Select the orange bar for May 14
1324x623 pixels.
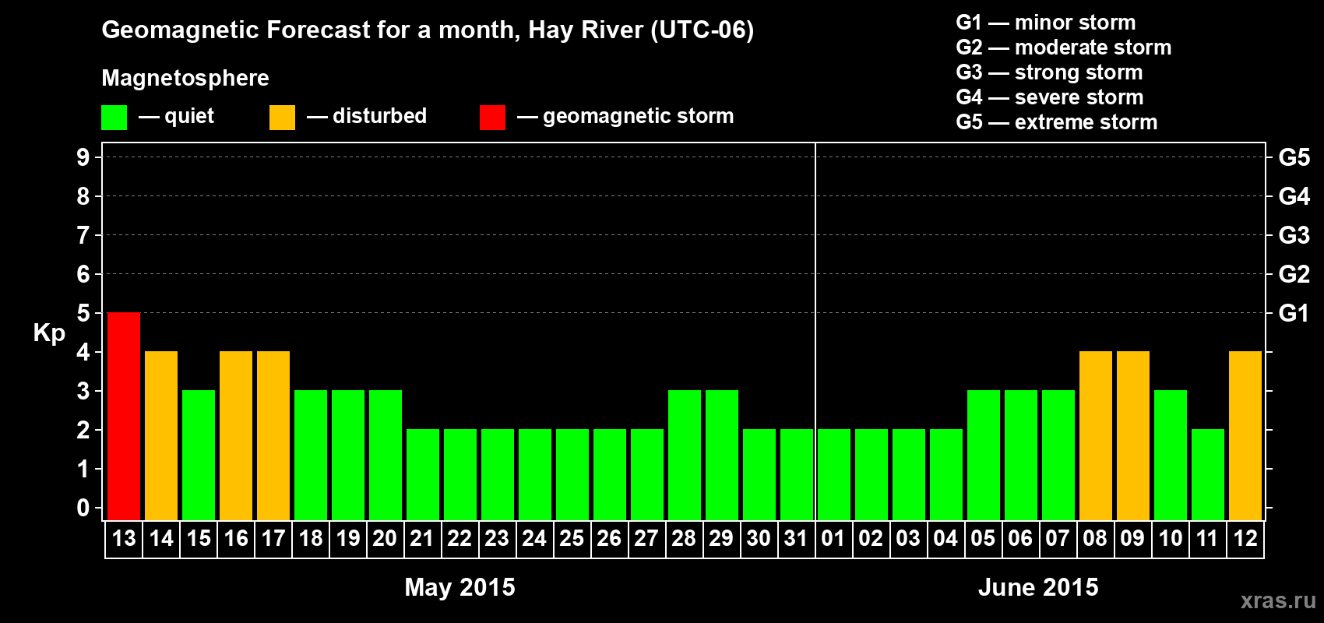161,435
